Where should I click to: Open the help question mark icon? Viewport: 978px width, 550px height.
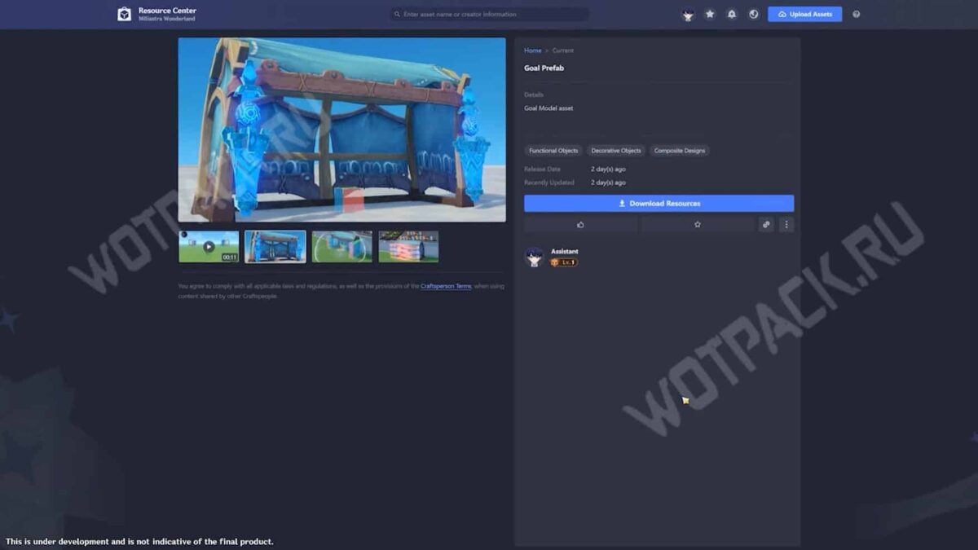pyautogui.click(x=856, y=15)
